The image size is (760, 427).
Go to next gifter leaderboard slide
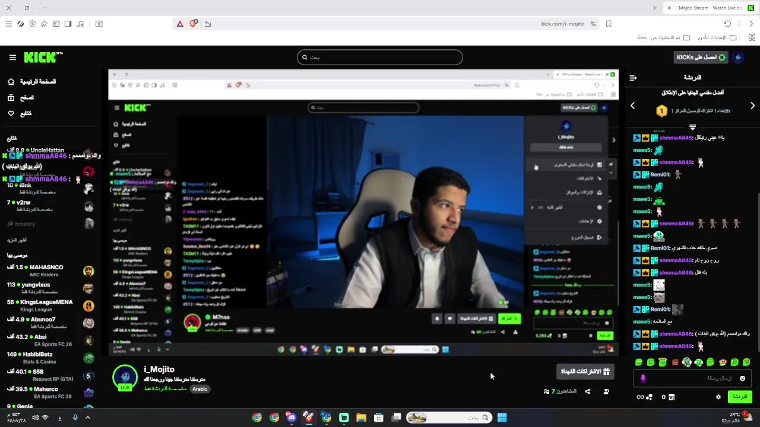click(x=752, y=106)
